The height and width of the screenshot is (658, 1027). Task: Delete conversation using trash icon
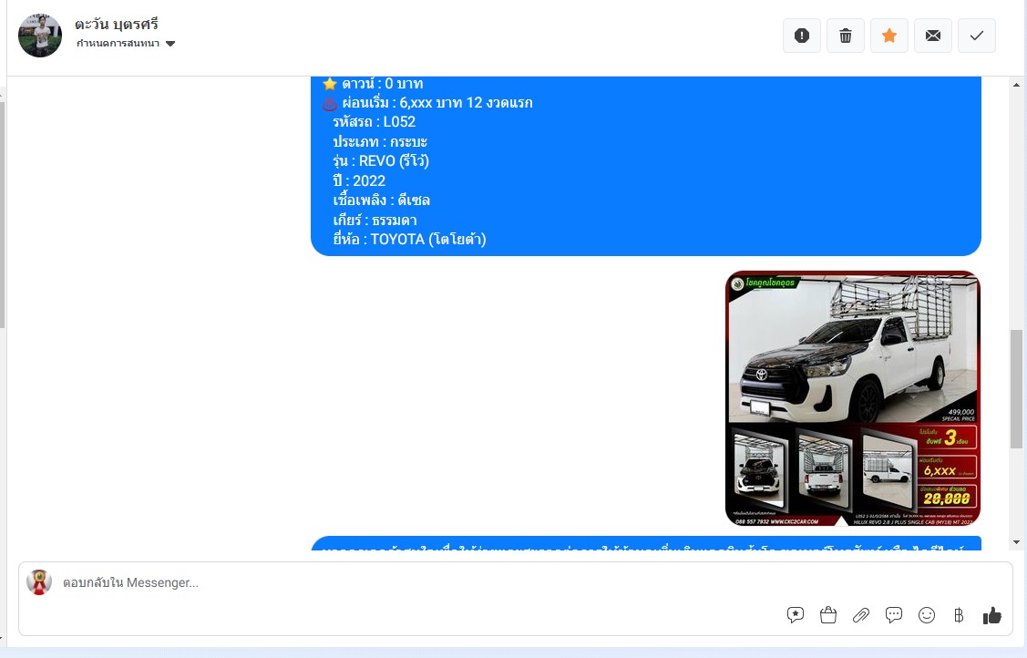[x=846, y=36]
